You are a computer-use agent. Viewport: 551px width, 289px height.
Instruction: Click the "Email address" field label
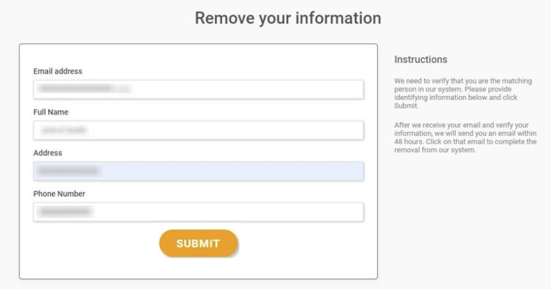58,71
